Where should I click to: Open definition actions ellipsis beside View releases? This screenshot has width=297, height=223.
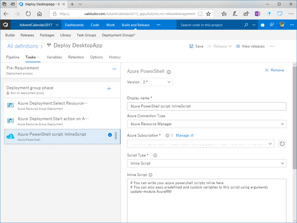272,46
